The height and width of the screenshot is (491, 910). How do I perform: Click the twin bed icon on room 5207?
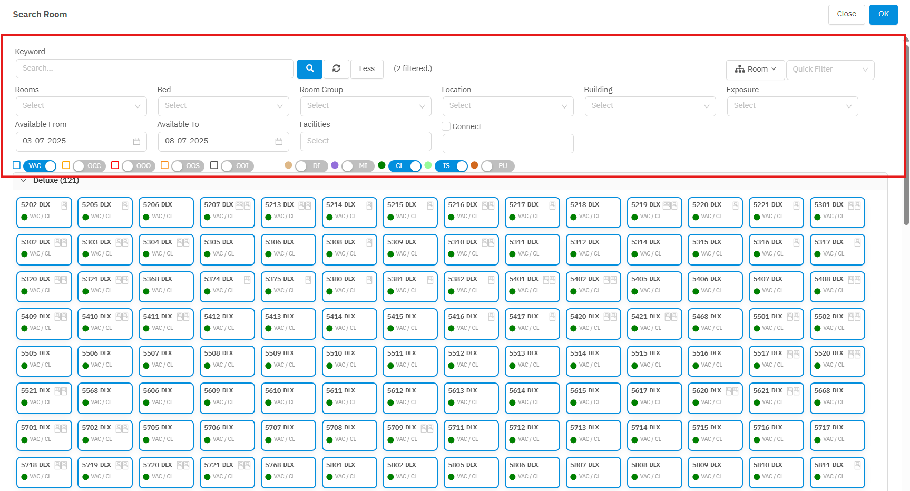click(x=243, y=205)
